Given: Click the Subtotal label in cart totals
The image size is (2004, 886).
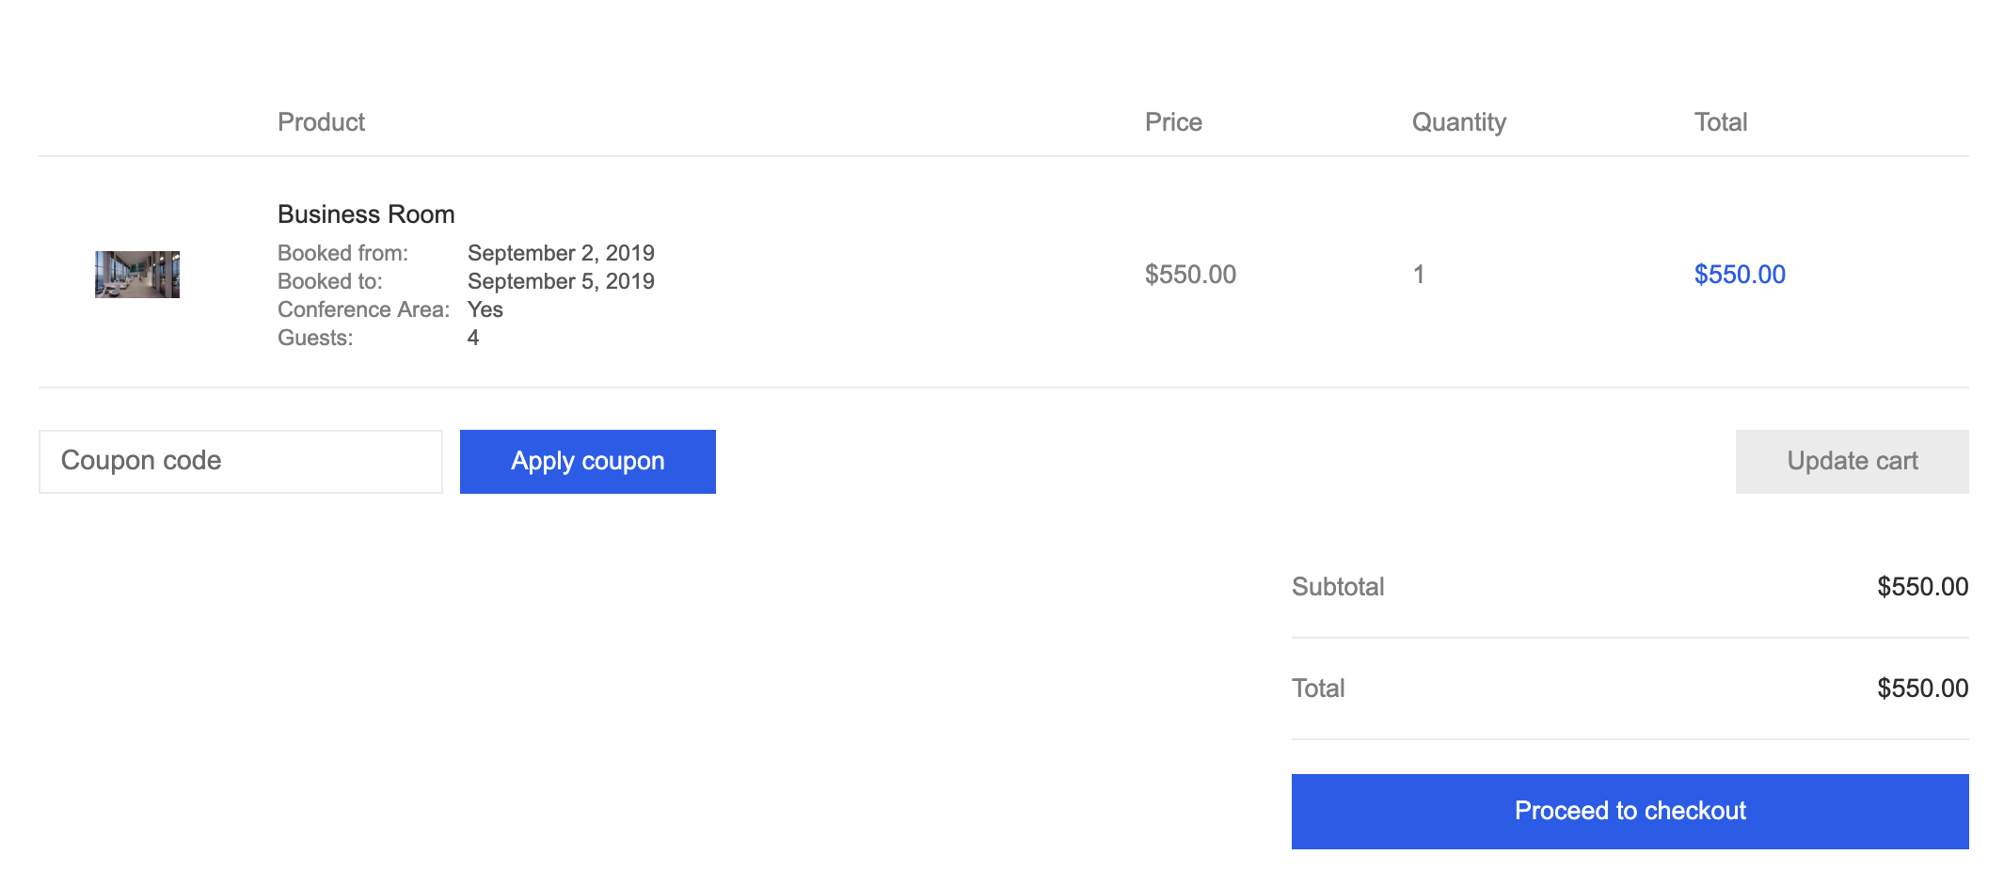Looking at the screenshot, I should [x=1338, y=587].
